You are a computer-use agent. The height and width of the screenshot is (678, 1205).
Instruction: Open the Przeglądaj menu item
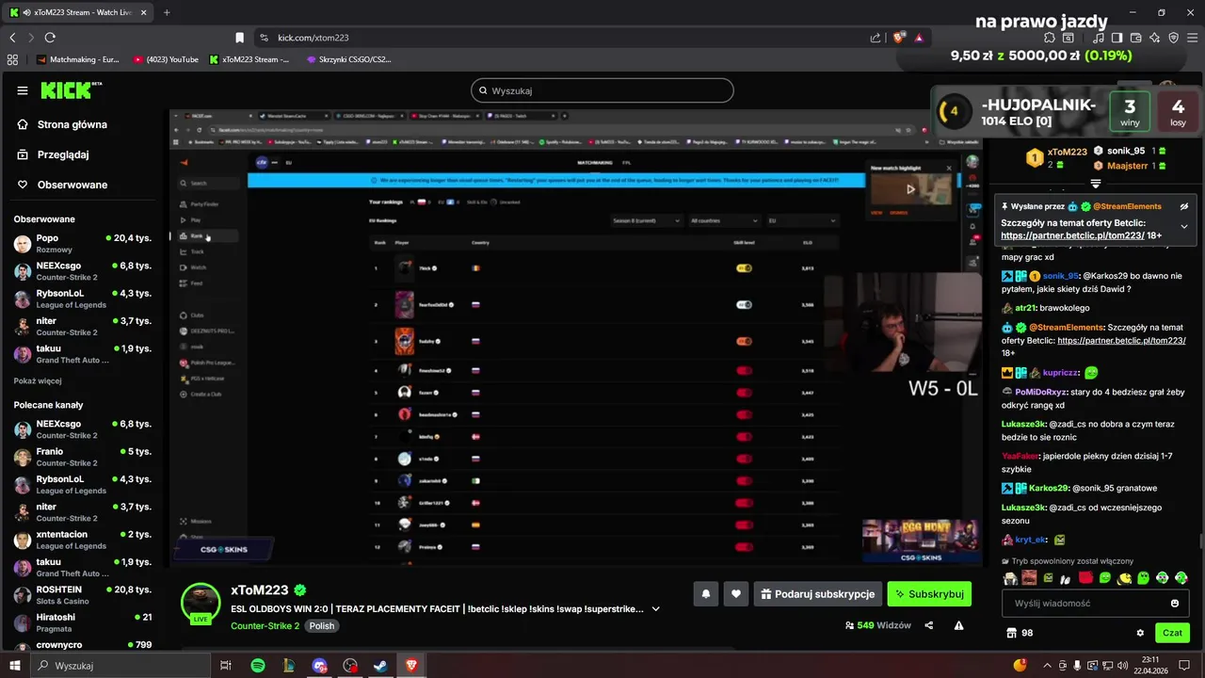(x=53, y=154)
